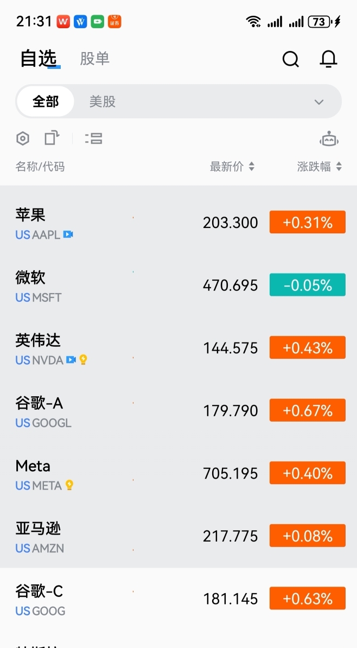Screen dimensions: 357x648
Task: Open the robot assistant icon
Action: point(329,139)
